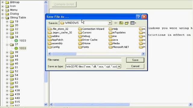The width and height of the screenshot is (193, 108).
Task: Select folder 52 in the tree
Action: tap(16, 71)
